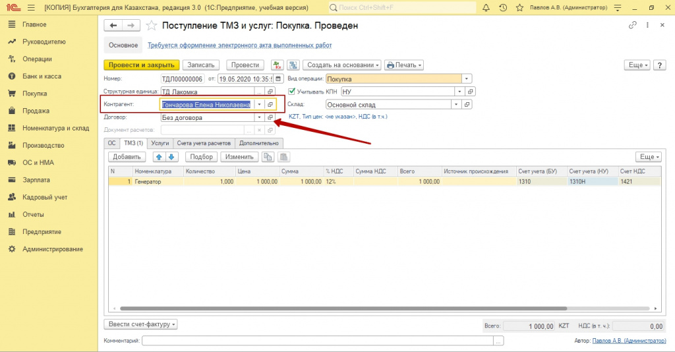Open Структурная единица record icon
The width and height of the screenshot is (675, 352).
click(x=270, y=92)
